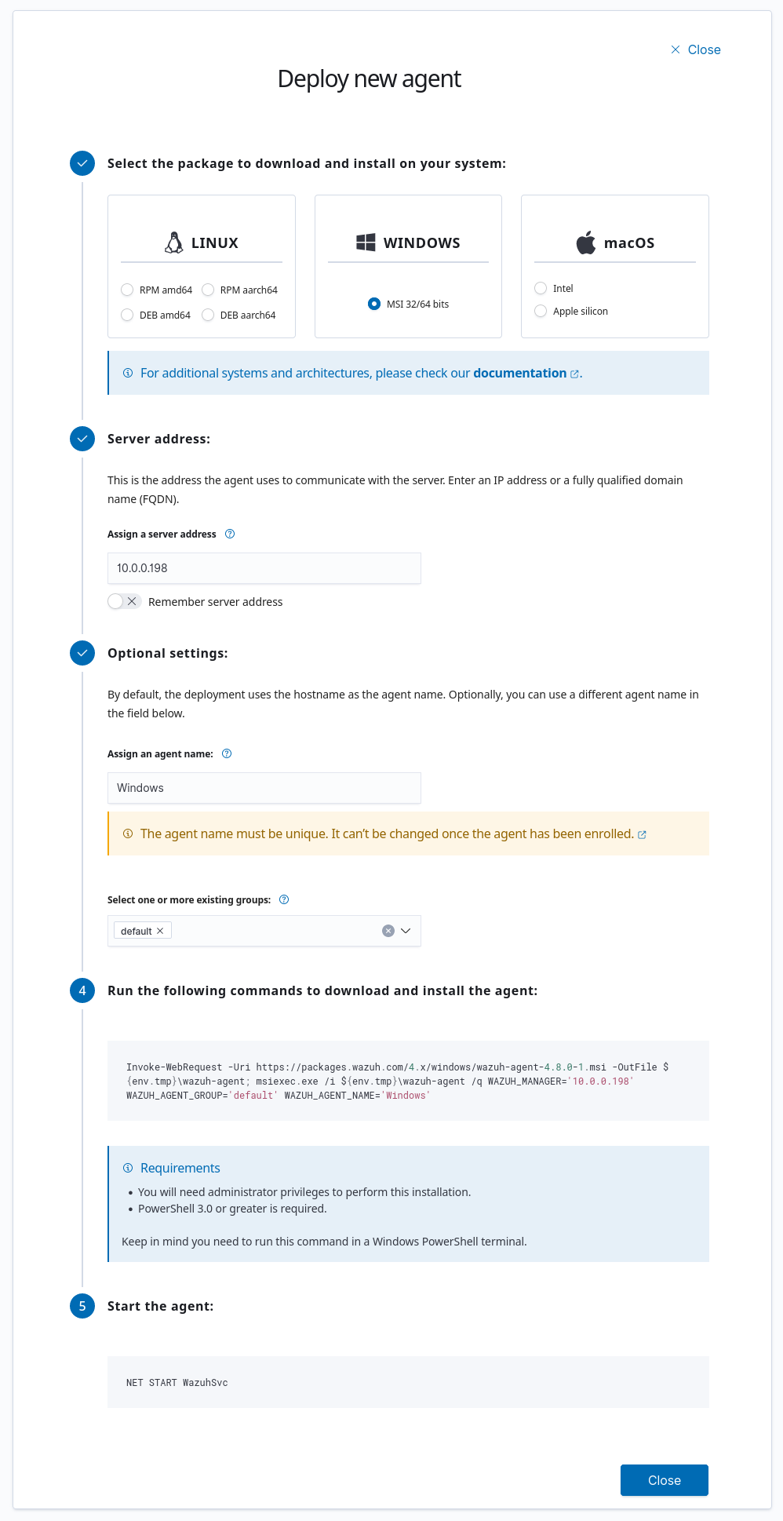Image resolution: width=783 pixels, height=1521 pixels.
Task: Click the blue Close button at the bottom
Action: pyautogui.click(x=665, y=1480)
